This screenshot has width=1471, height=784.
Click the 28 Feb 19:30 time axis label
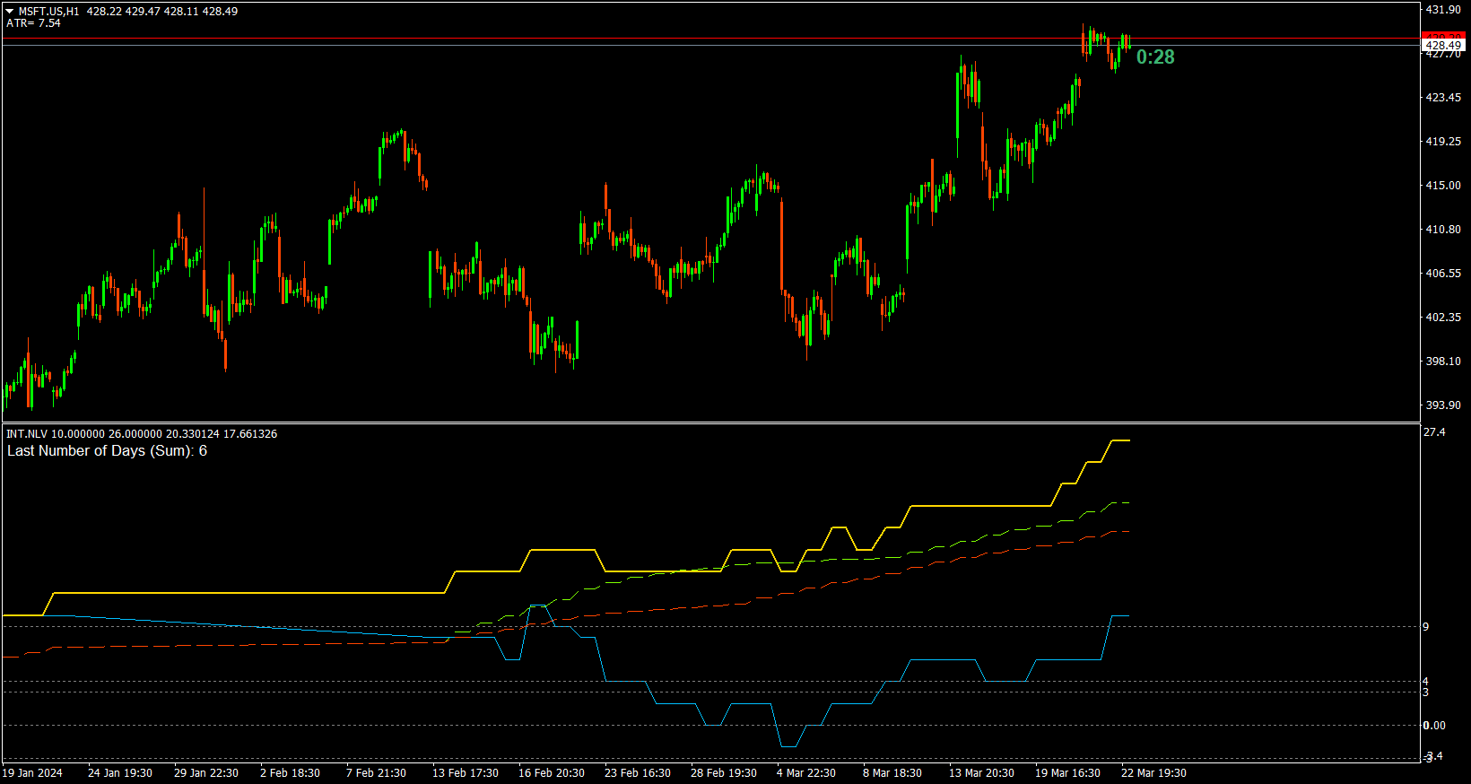(x=724, y=773)
